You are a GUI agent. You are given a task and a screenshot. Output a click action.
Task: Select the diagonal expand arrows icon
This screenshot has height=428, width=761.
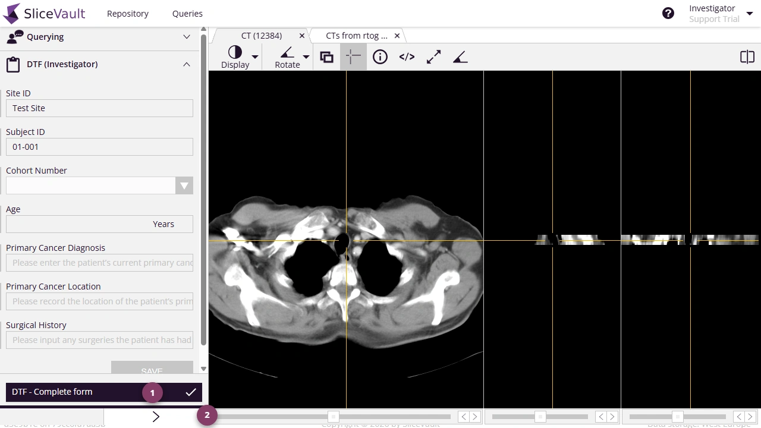click(433, 57)
